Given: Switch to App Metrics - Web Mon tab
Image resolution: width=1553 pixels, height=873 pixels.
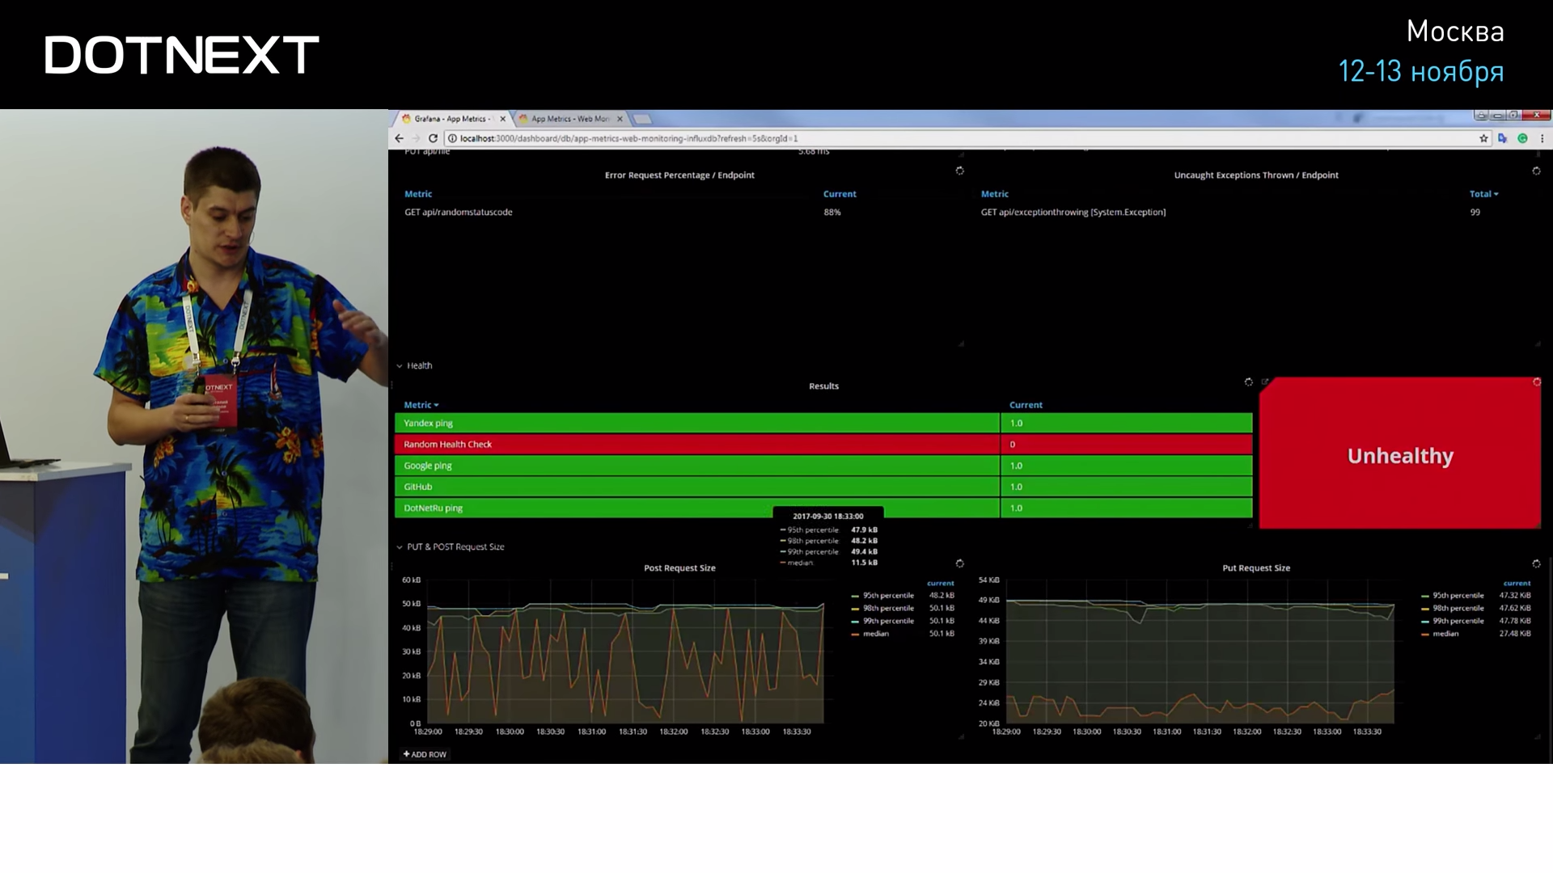Looking at the screenshot, I should pos(569,119).
